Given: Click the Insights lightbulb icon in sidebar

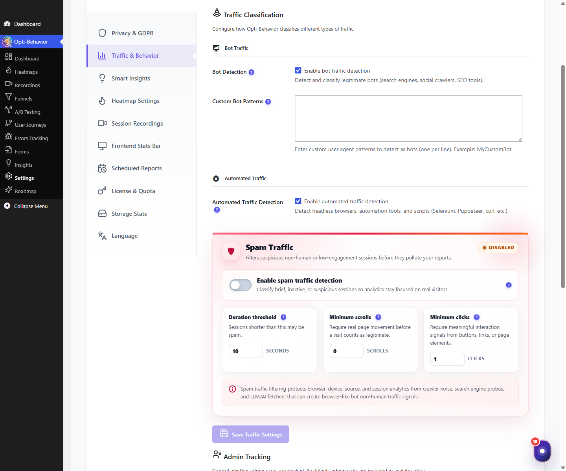Looking at the screenshot, I should pos(9,163).
